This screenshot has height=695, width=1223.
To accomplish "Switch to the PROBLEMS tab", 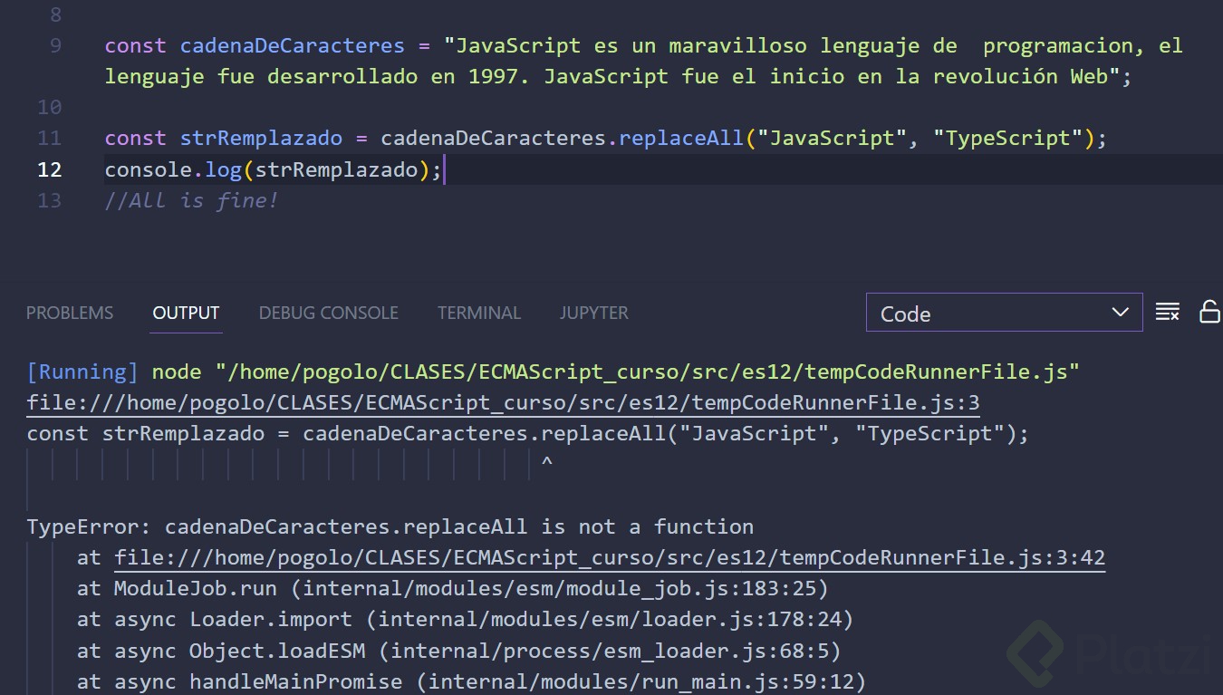I will pos(69,313).
